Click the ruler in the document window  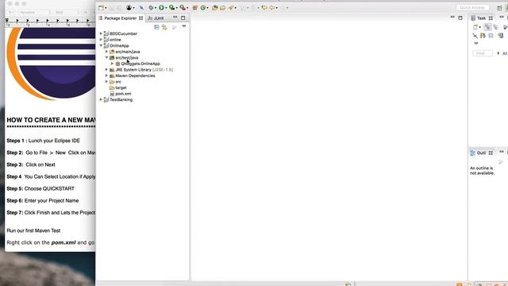(50, 22)
